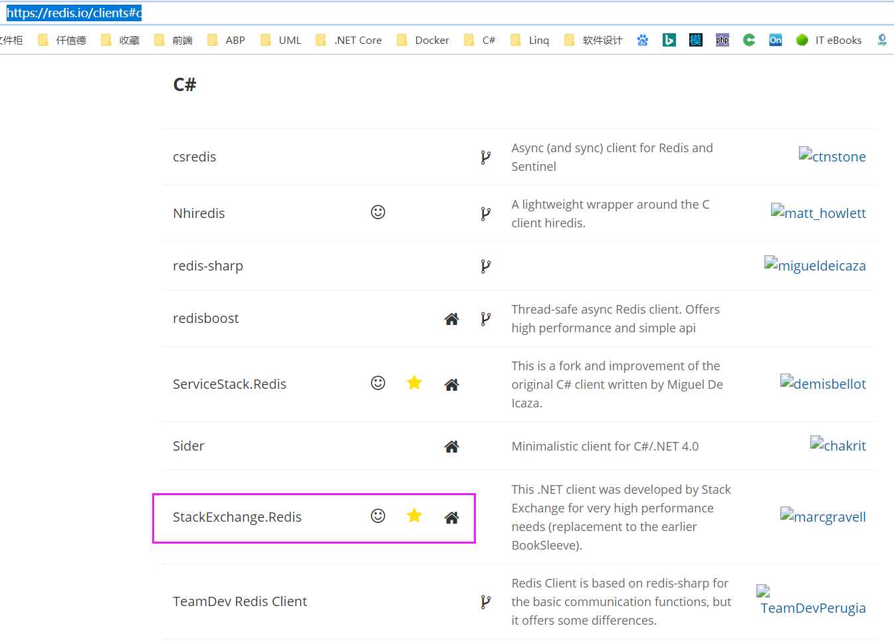Click the smiley icon next to ServiceStack.Redis
This screenshot has height=642, width=894.
click(x=378, y=383)
